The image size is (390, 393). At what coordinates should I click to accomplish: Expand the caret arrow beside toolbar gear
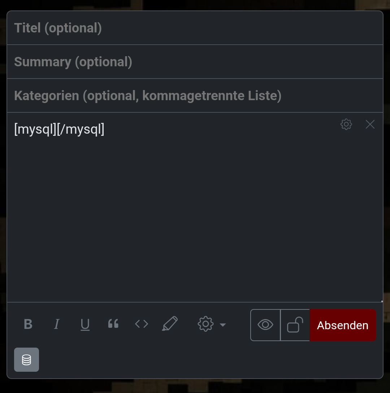point(223,325)
